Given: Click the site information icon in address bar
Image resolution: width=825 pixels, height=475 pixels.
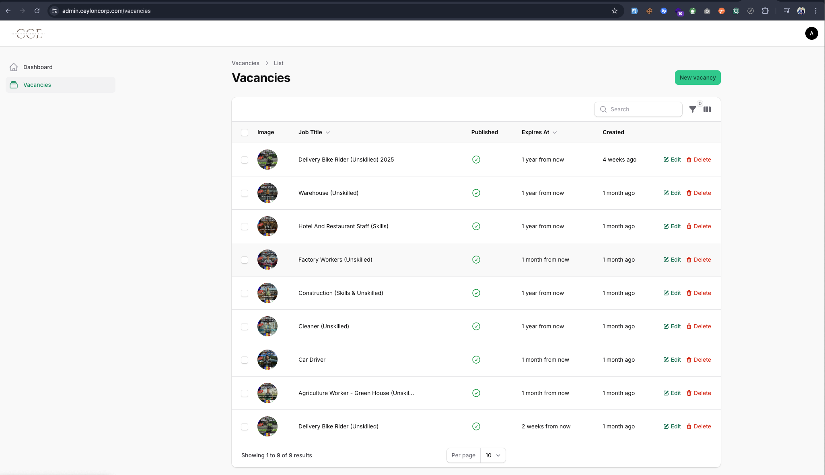Looking at the screenshot, I should point(54,11).
